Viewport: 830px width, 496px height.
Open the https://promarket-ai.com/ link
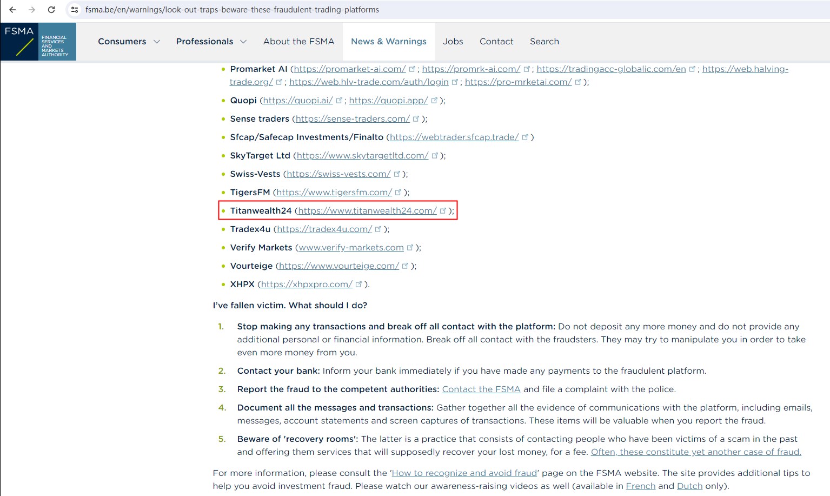pyautogui.click(x=350, y=69)
